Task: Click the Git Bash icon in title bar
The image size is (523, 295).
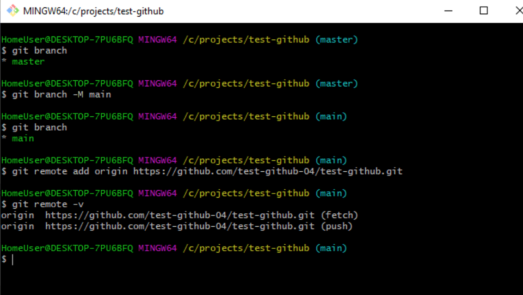Action: pyautogui.click(x=12, y=11)
